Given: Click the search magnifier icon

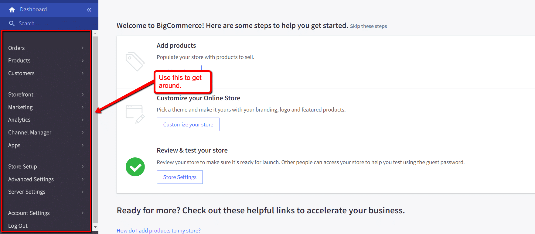Looking at the screenshot, I should point(12,23).
